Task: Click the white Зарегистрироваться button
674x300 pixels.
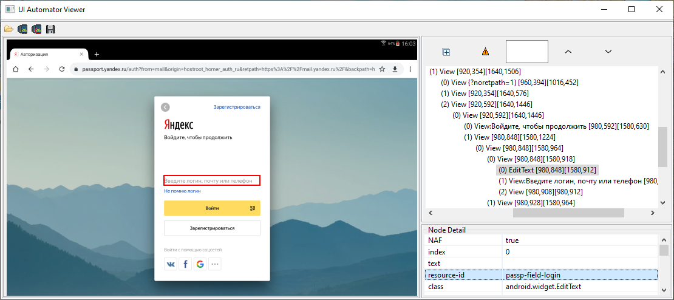Action: click(x=212, y=228)
